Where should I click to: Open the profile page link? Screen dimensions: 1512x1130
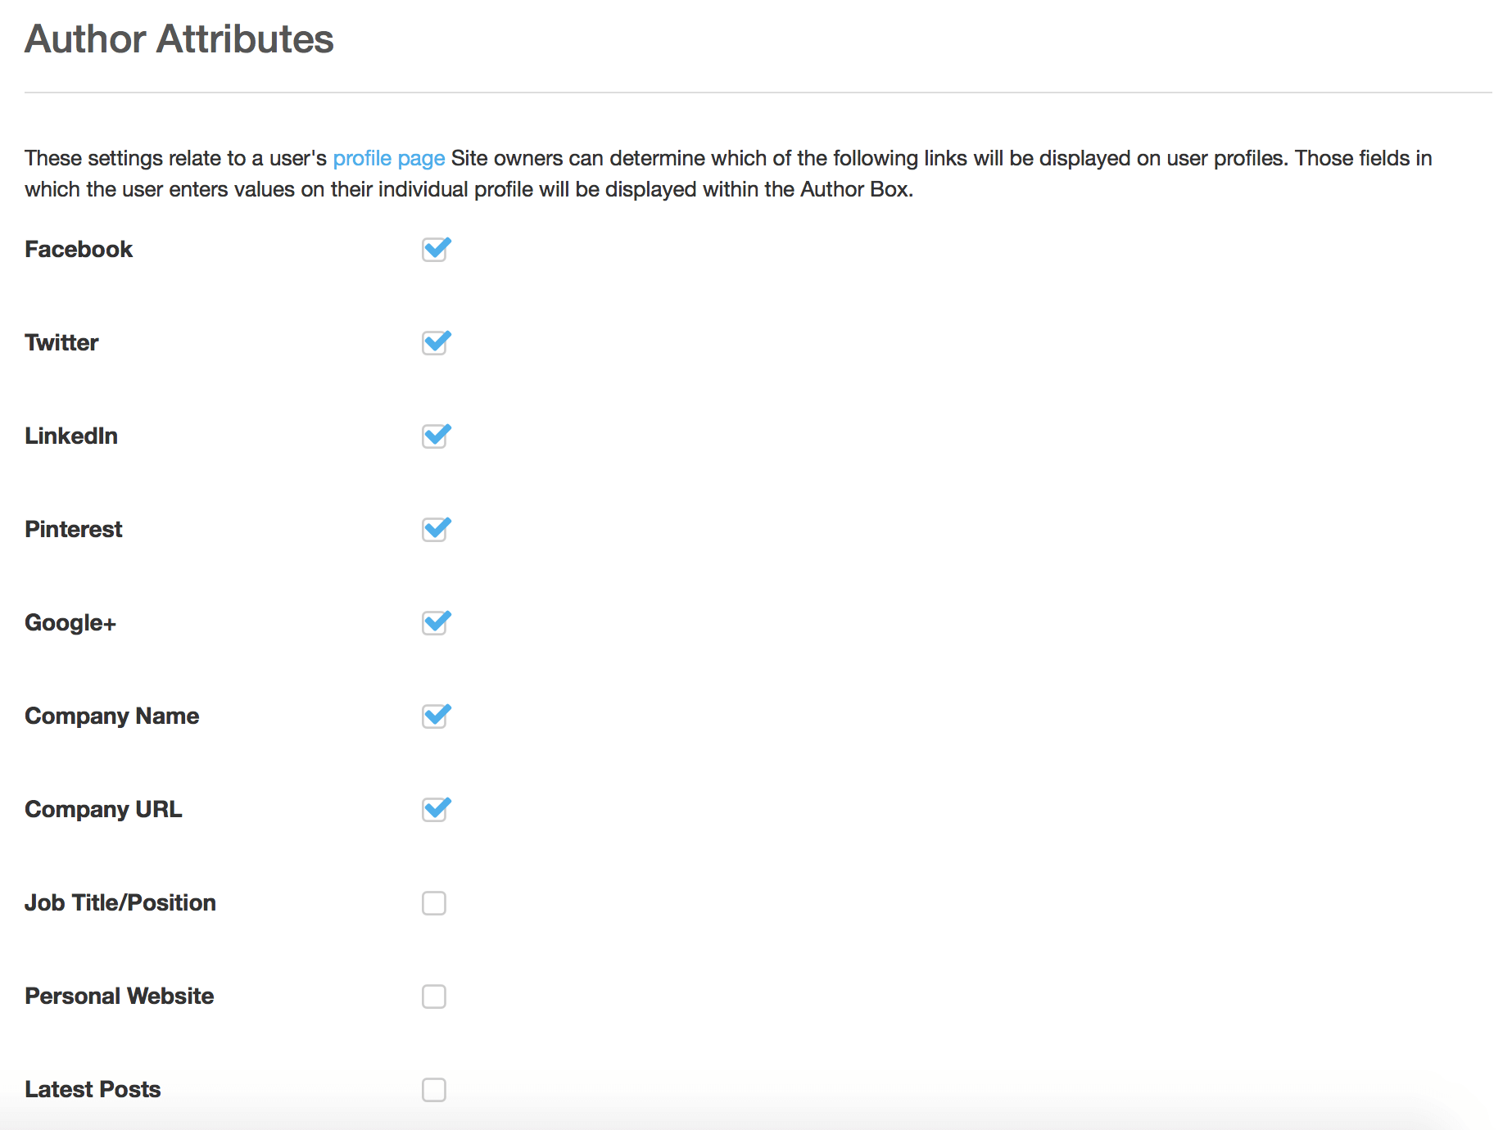coord(387,157)
